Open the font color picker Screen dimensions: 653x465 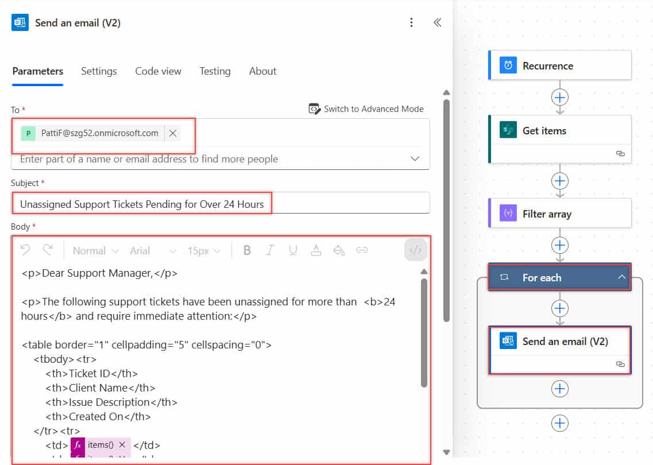(x=316, y=250)
